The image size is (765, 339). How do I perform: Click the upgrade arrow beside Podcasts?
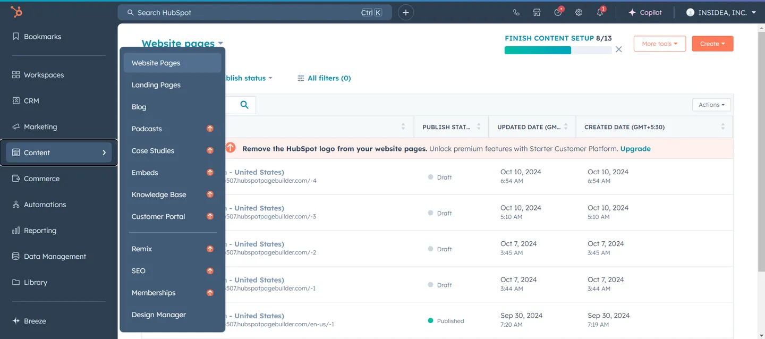click(210, 129)
